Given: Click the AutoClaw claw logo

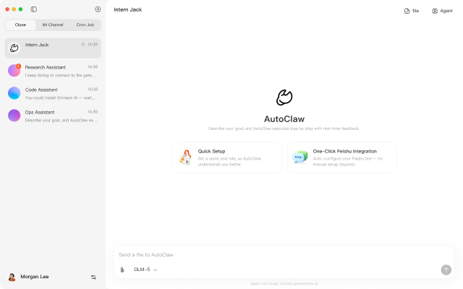Looking at the screenshot, I should (284, 98).
